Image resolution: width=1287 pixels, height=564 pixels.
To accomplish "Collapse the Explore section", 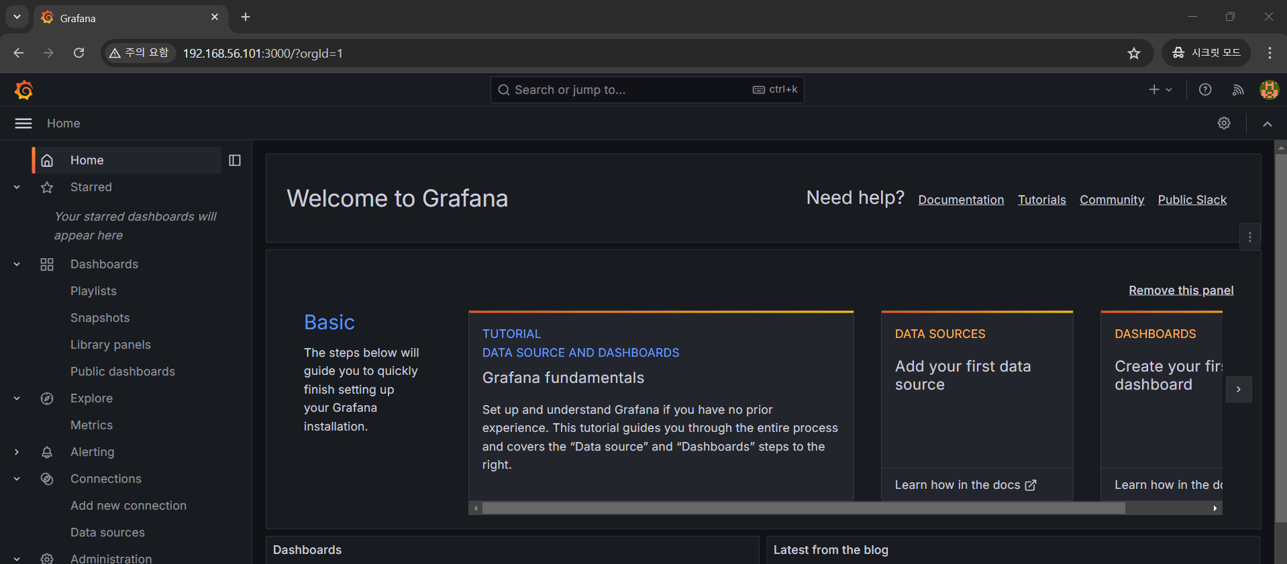I will pyautogui.click(x=17, y=398).
